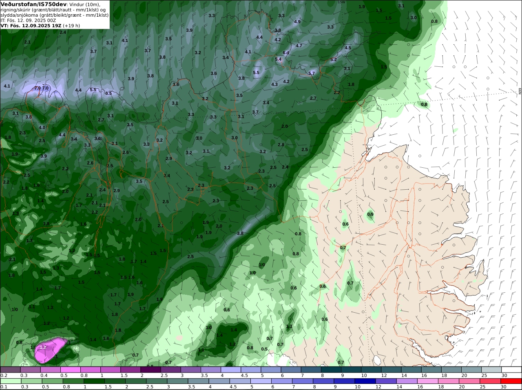Select the bright pink top-row swatch between 0.5 and 0.8
This screenshot has height=390, width=522.
[71, 370]
